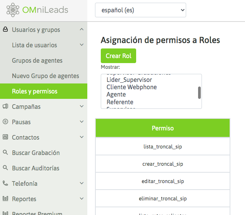Screen dimensions: 245x215
Task: Click the magnifier icon beside Buscar Auditorías
Action: click(5, 168)
